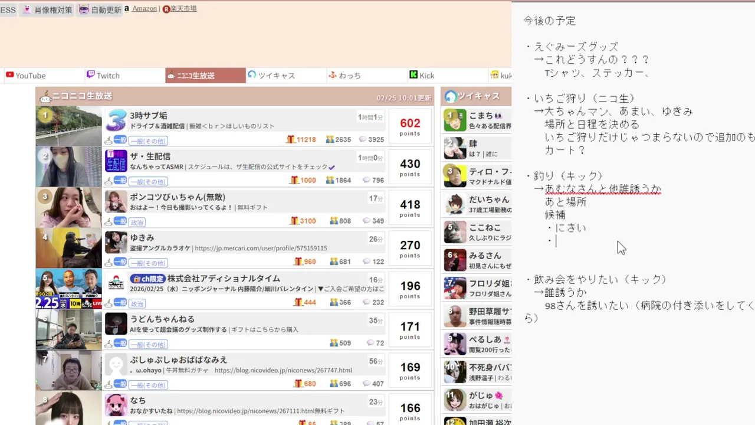Open the 楽天市場 link
Image resolution: width=755 pixels, height=425 pixels.
183,9
